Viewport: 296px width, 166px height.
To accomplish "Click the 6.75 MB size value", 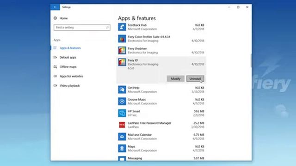I will tap(199, 135).
